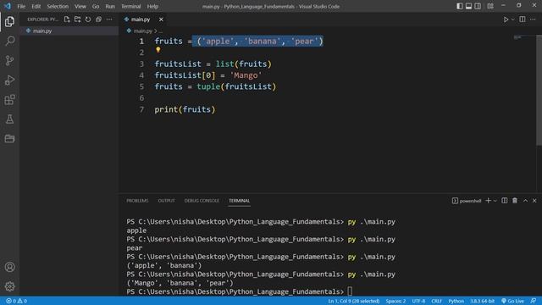Close the terminal panel
The width and height of the screenshot is (542, 305).
[x=534, y=201]
